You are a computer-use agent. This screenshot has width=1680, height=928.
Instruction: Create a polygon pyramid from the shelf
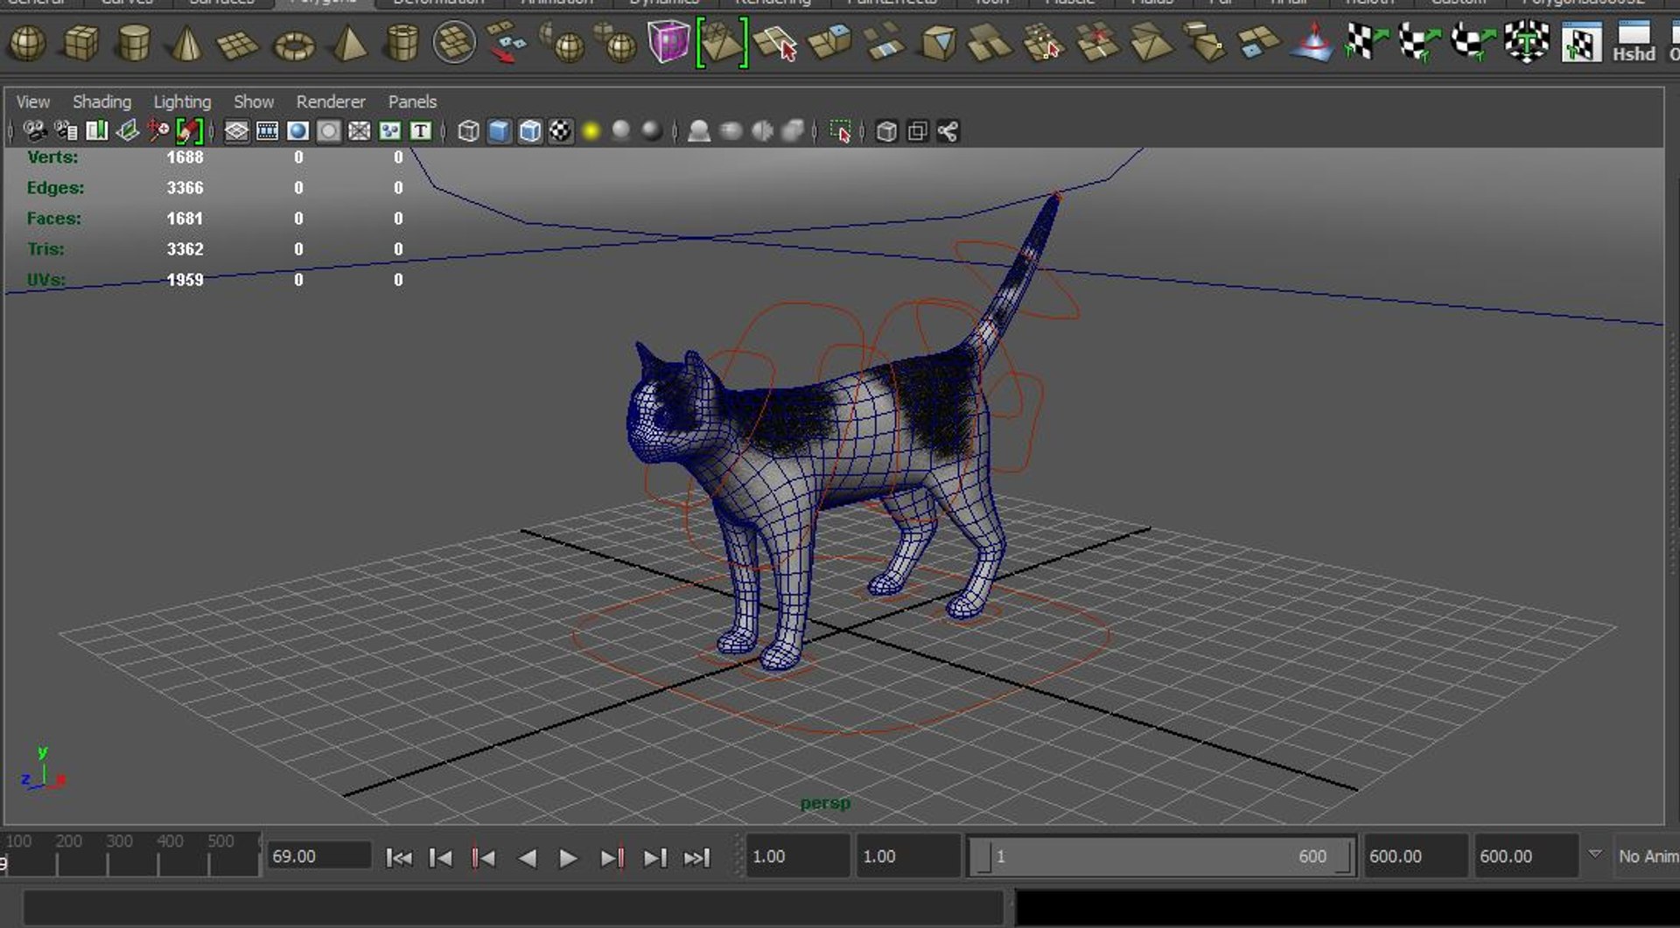tap(349, 43)
